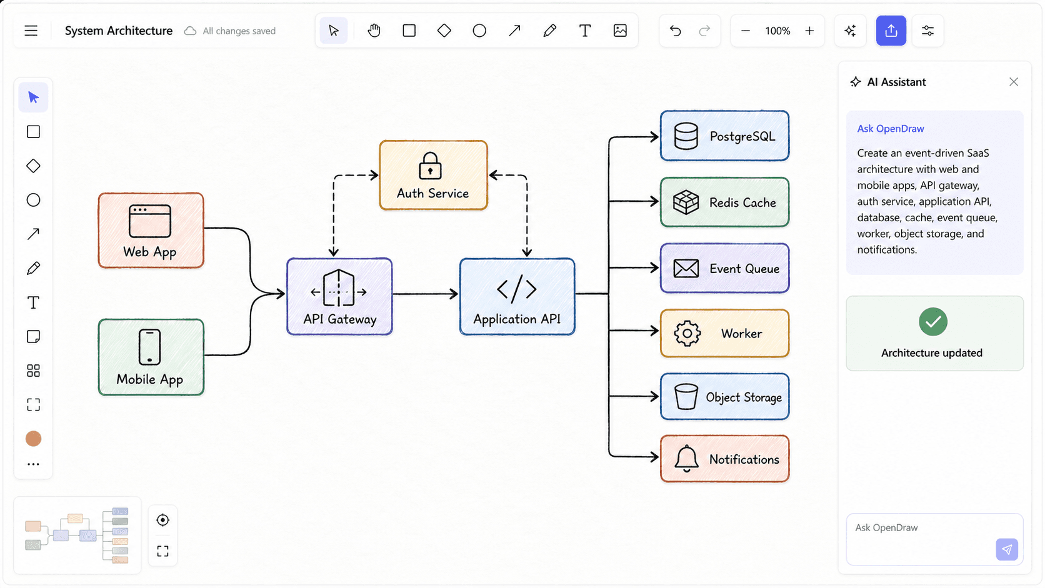Select the cursor tool in left sidebar
This screenshot has width=1045, height=588.
[34, 97]
